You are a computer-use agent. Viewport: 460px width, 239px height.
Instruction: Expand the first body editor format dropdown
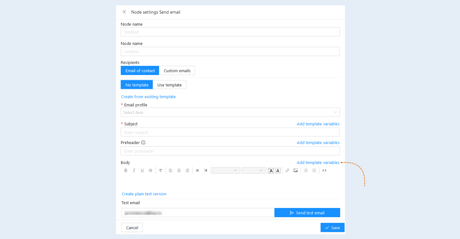pos(226,171)
